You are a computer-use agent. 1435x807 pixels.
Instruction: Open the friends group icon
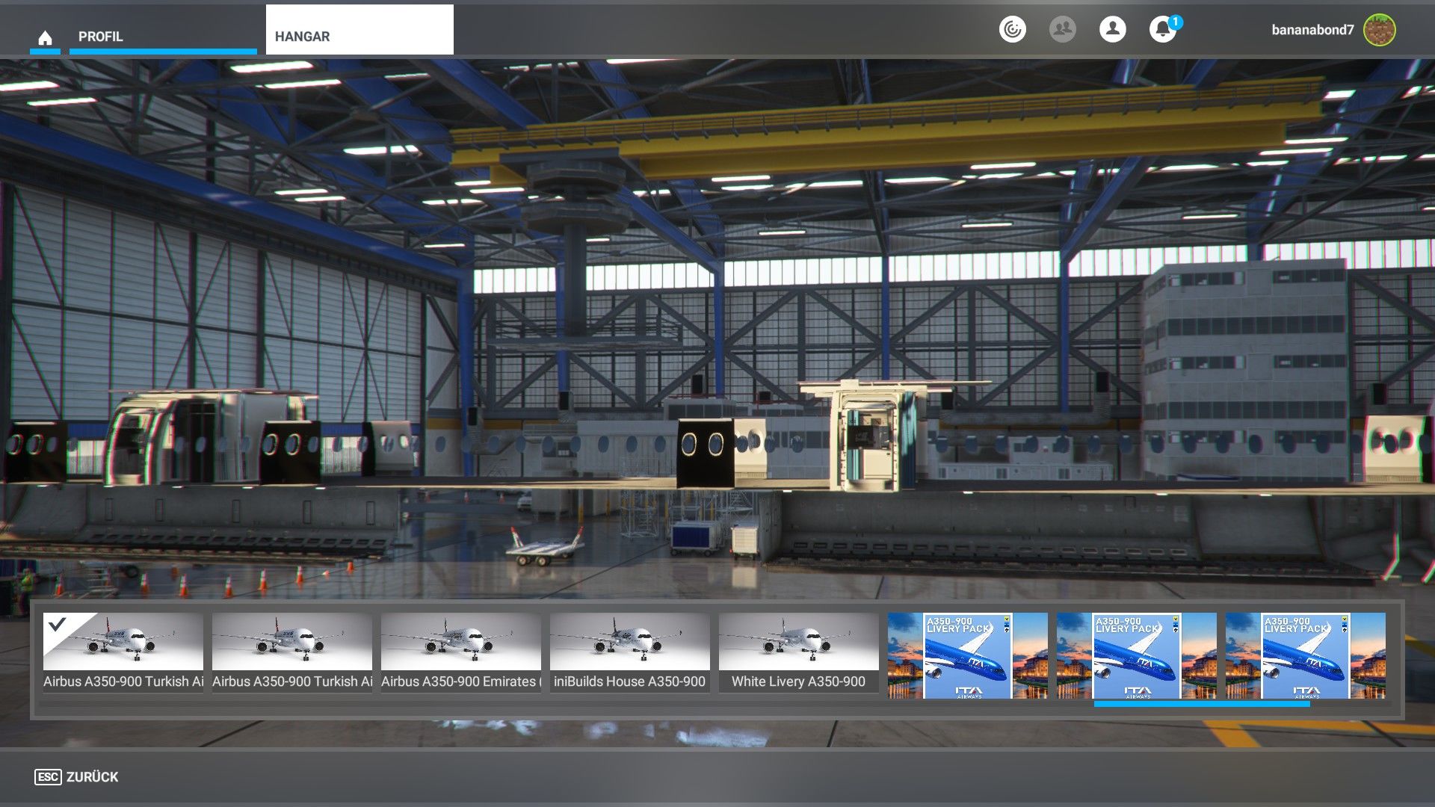(x=1062, y=29)
